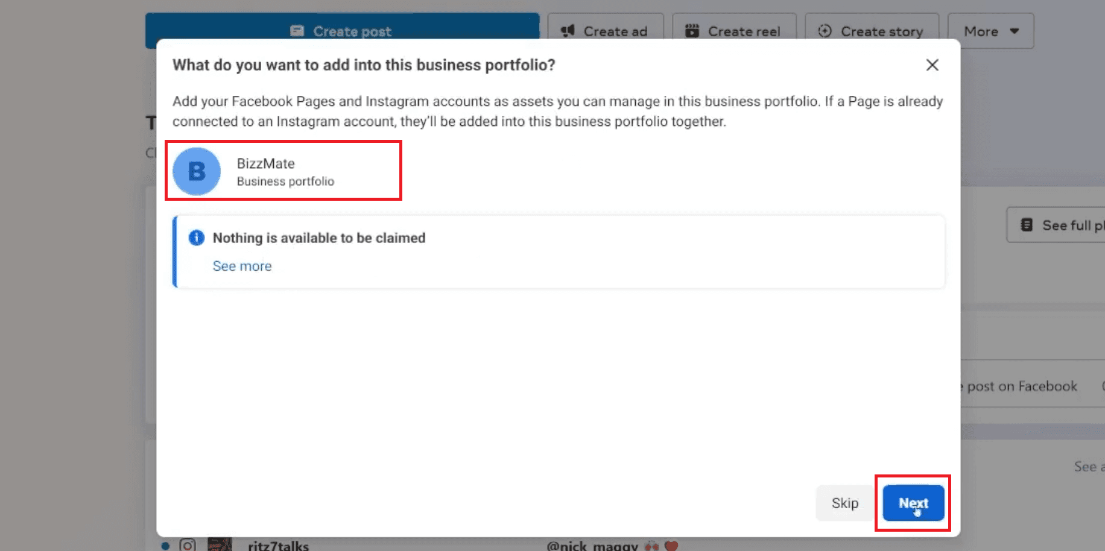Open the ritz7talks account name
The height and width of the screenshot is (551, 1105).
tap(279, 546)
